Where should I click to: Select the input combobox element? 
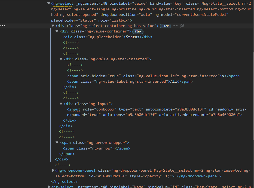click(x=74, y=109)
